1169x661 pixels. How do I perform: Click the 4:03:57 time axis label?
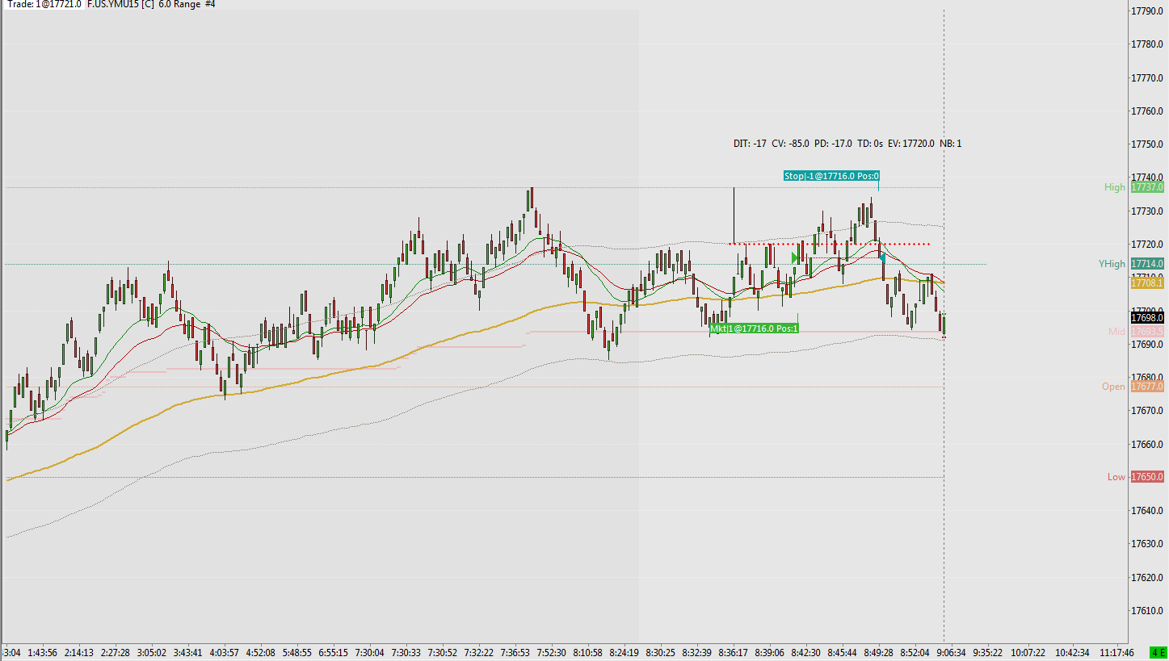tap(225, 652)
